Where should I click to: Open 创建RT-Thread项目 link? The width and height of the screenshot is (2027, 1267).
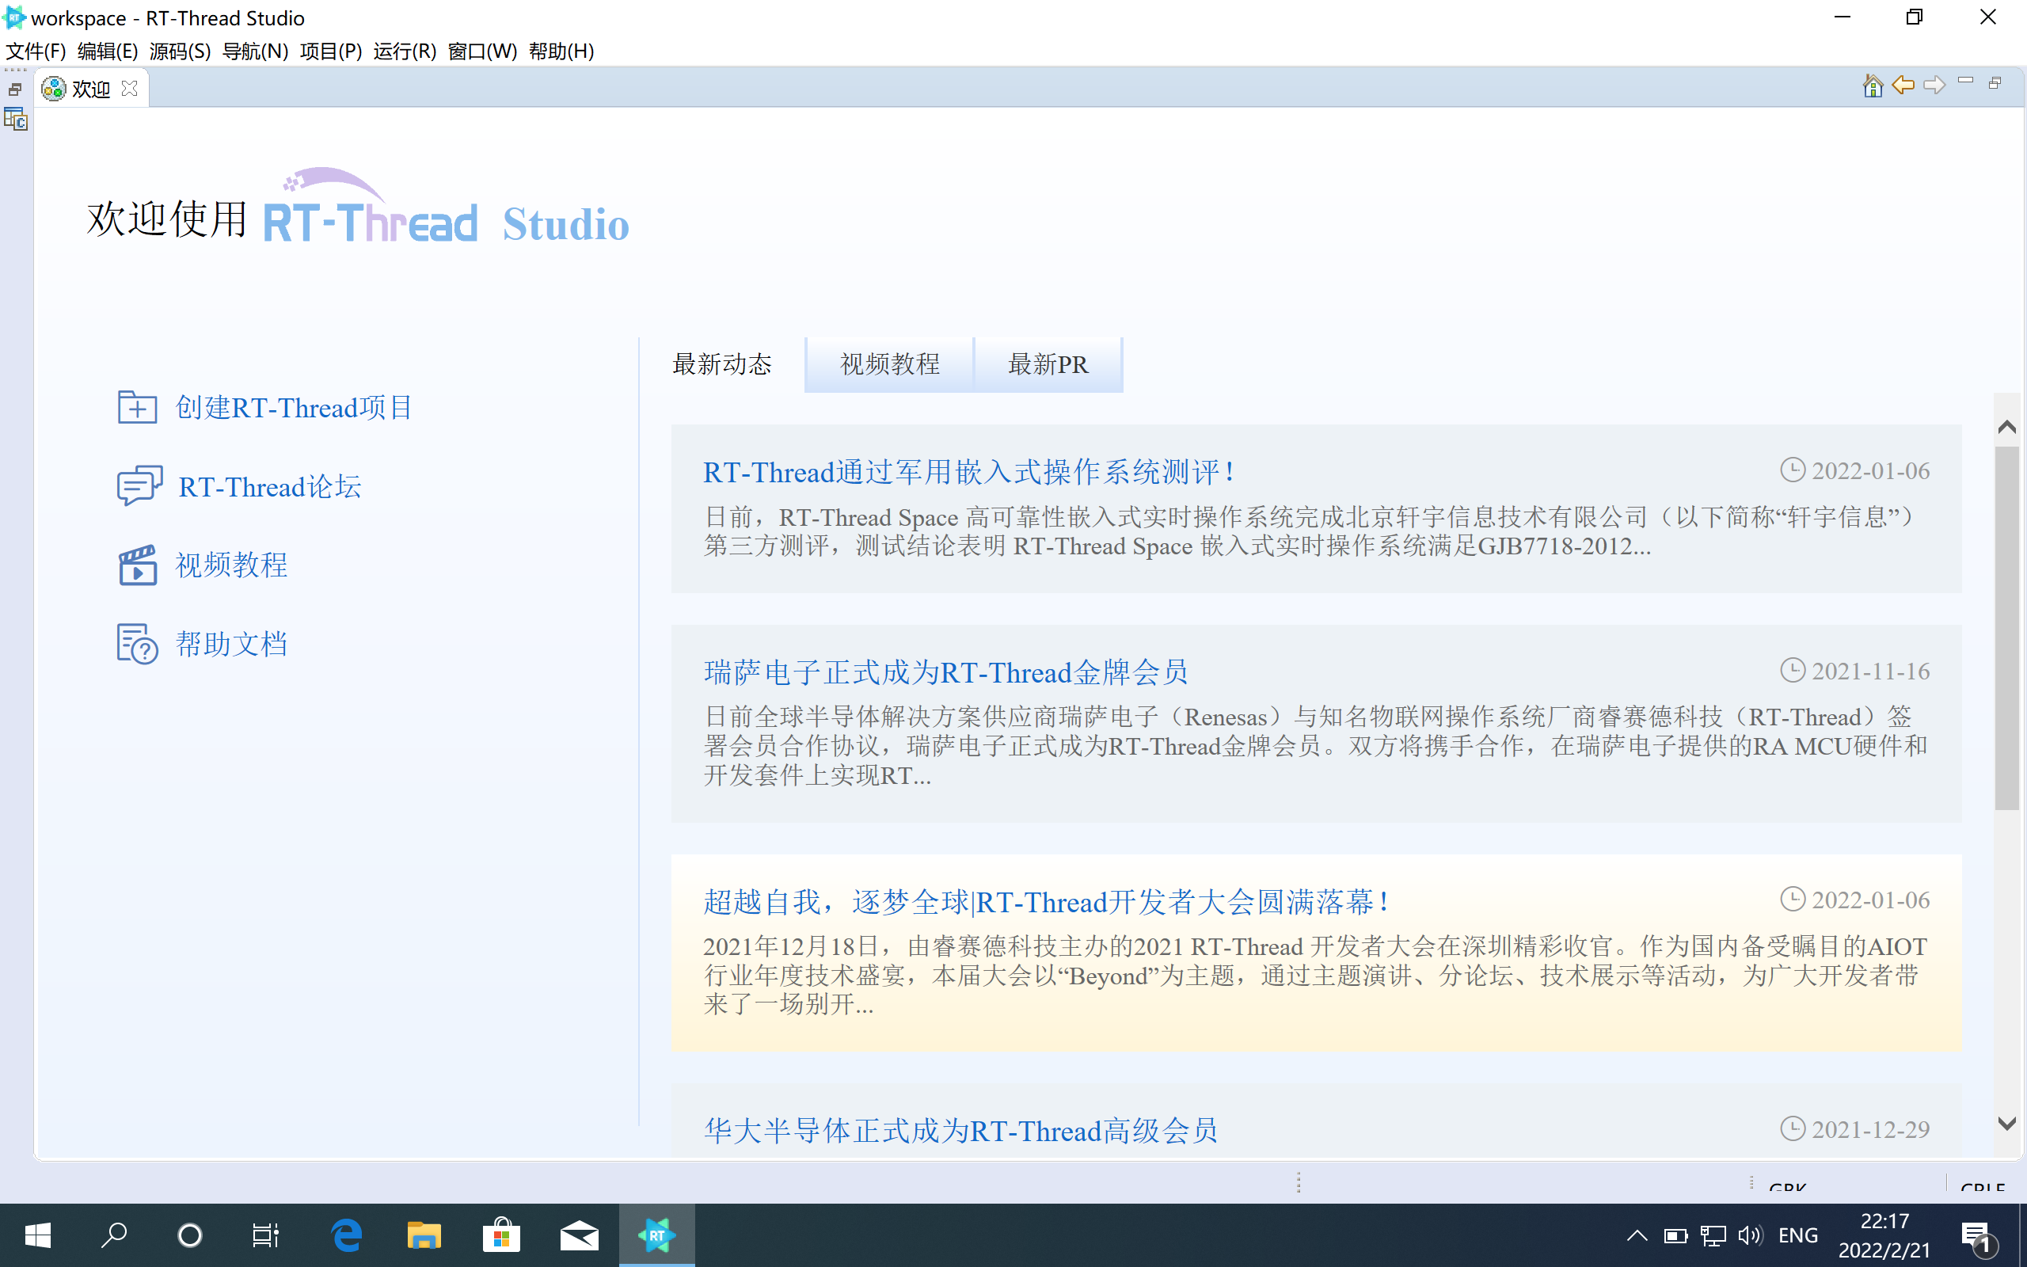pos(294,407)
